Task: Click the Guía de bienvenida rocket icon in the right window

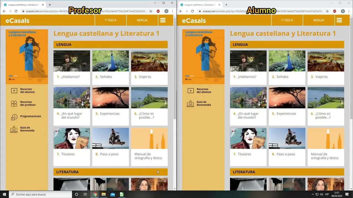Action: [190, 104]
